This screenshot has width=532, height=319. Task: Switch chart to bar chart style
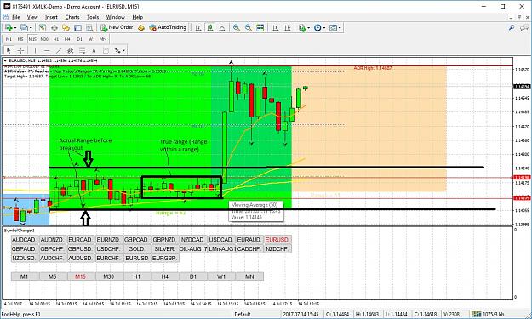198,28
